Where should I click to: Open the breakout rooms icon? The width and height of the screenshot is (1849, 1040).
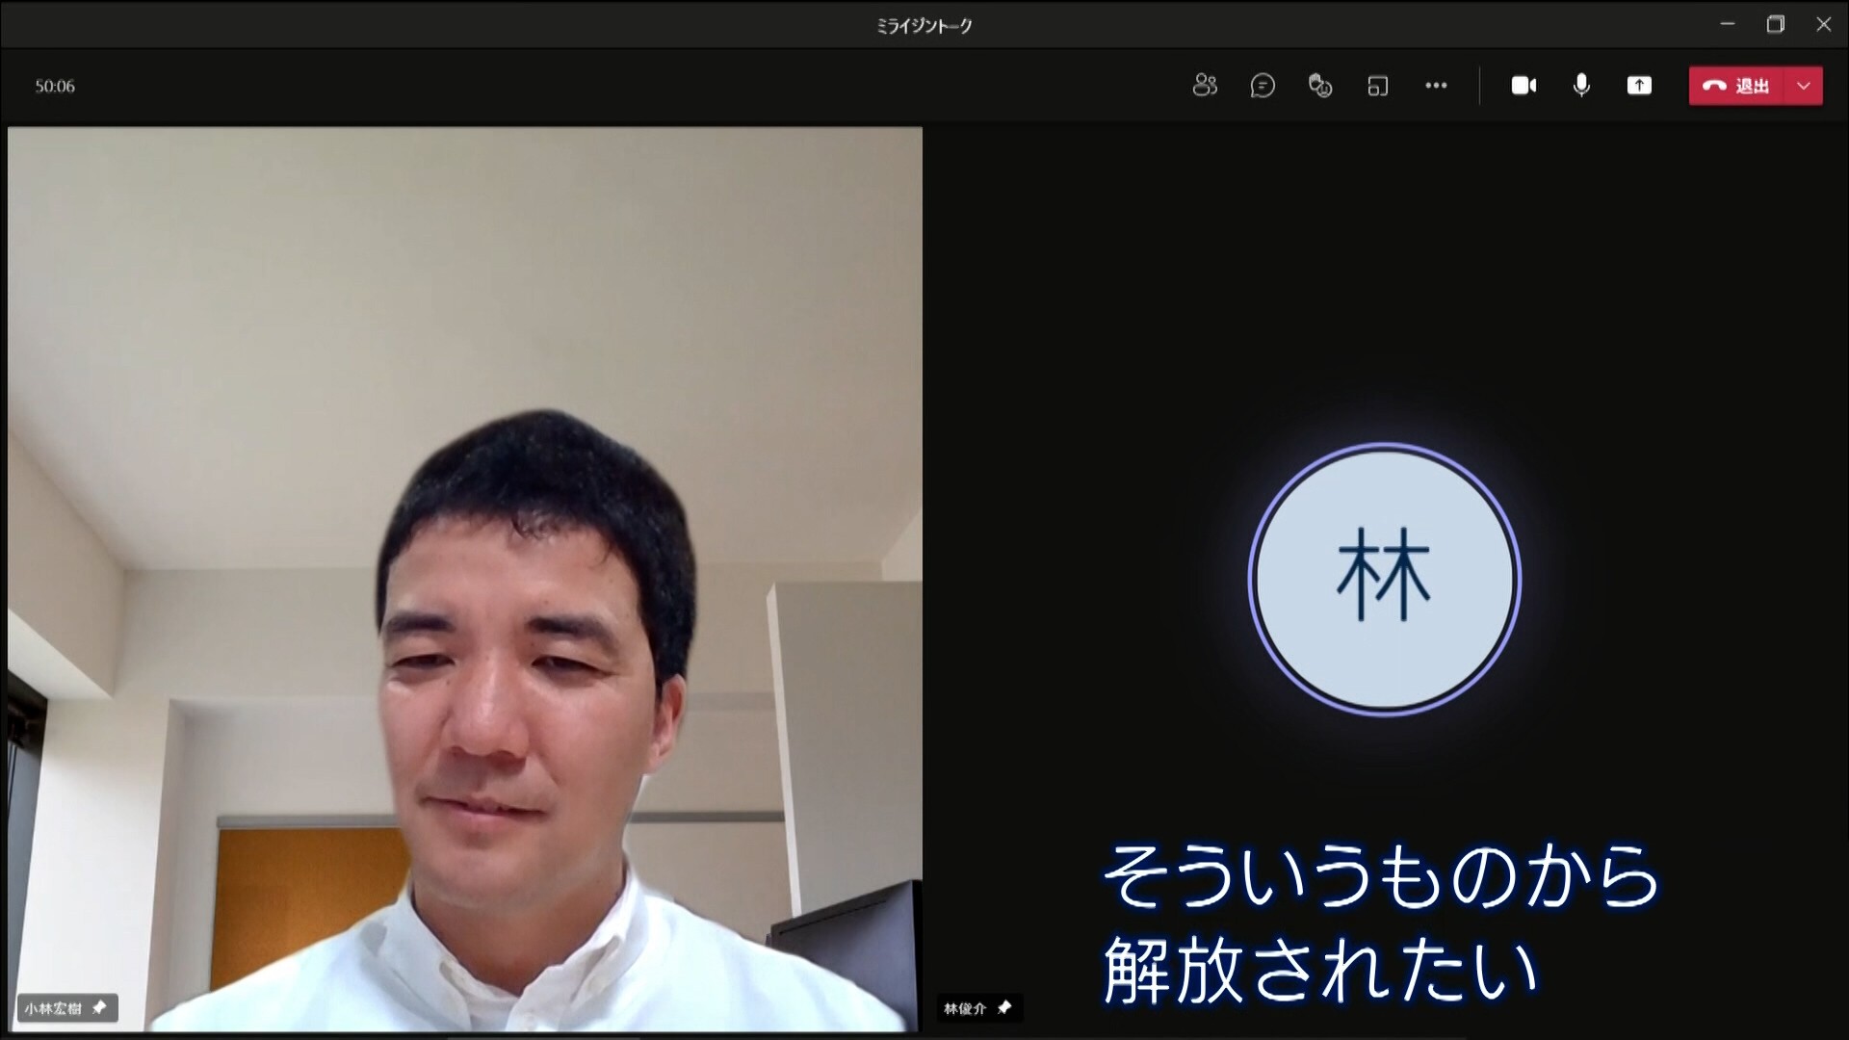click(x=1378, y=86)
